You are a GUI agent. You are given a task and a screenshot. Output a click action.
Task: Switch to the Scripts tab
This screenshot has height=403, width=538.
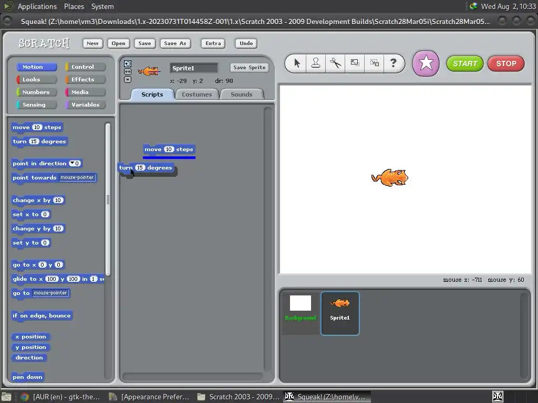(x=152, y=94)
